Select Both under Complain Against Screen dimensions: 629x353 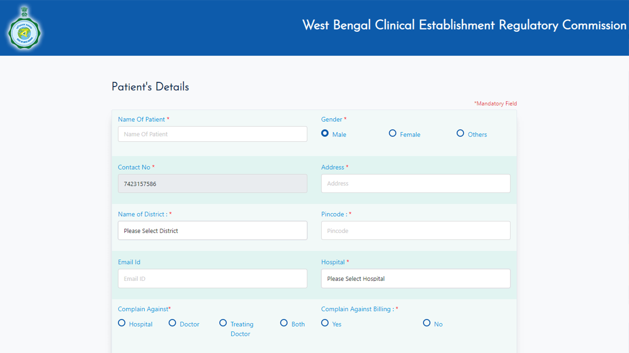click(x=284, y=323)
